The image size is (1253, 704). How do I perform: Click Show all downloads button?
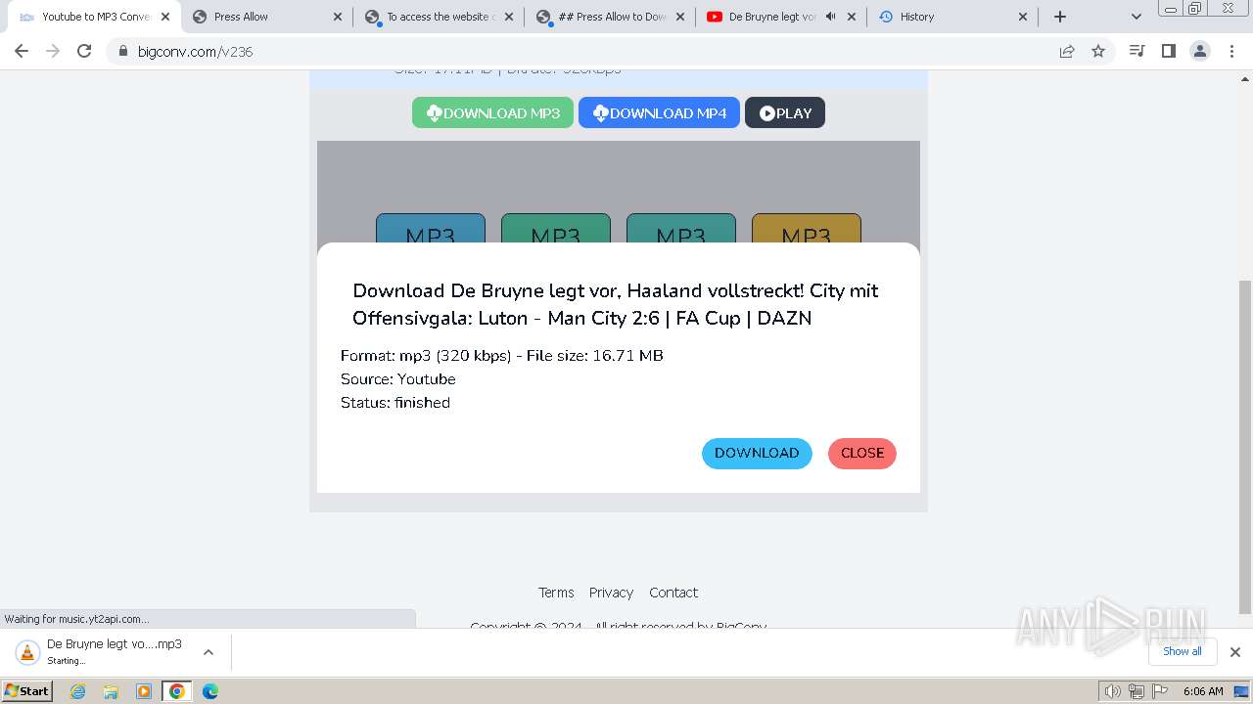click(1183, 651)
